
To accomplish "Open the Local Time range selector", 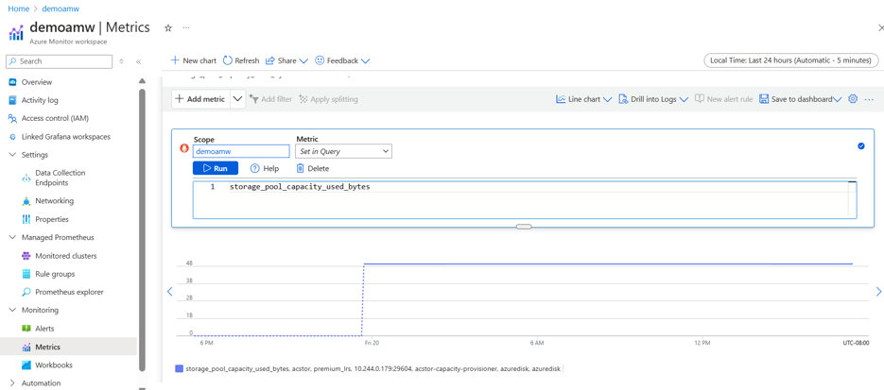I will pyautogui.click(x=790, y=60).
